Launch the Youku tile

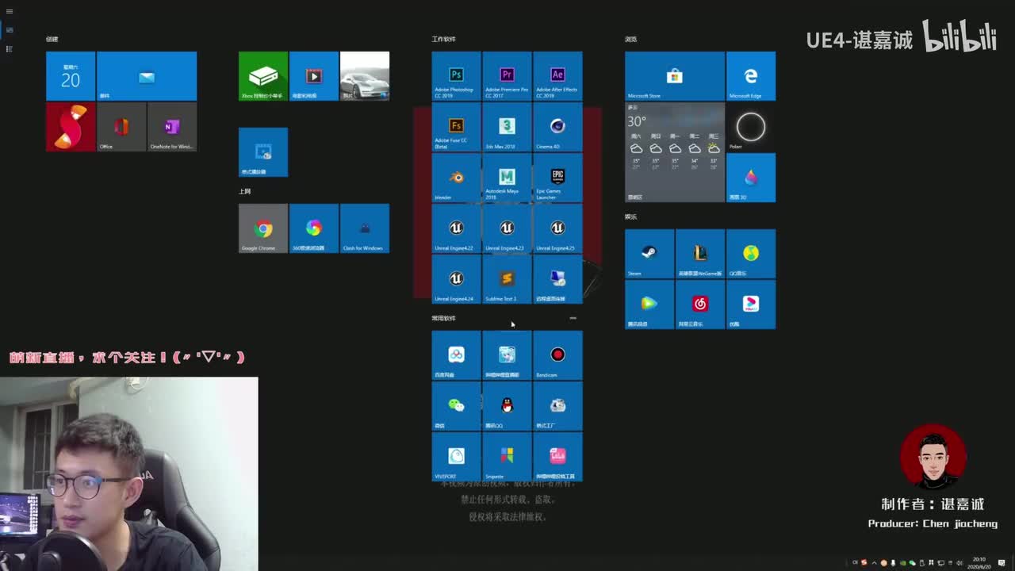point(751,305)
